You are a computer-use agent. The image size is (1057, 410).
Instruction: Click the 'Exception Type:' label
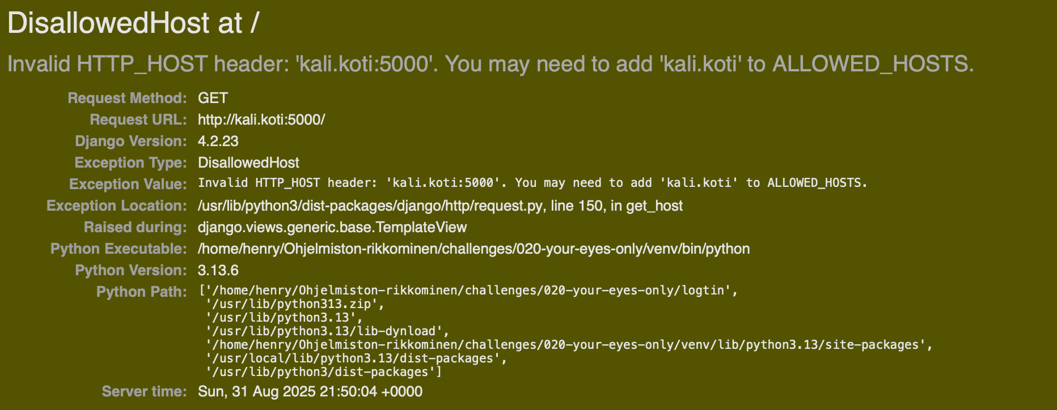pos(130,163)
